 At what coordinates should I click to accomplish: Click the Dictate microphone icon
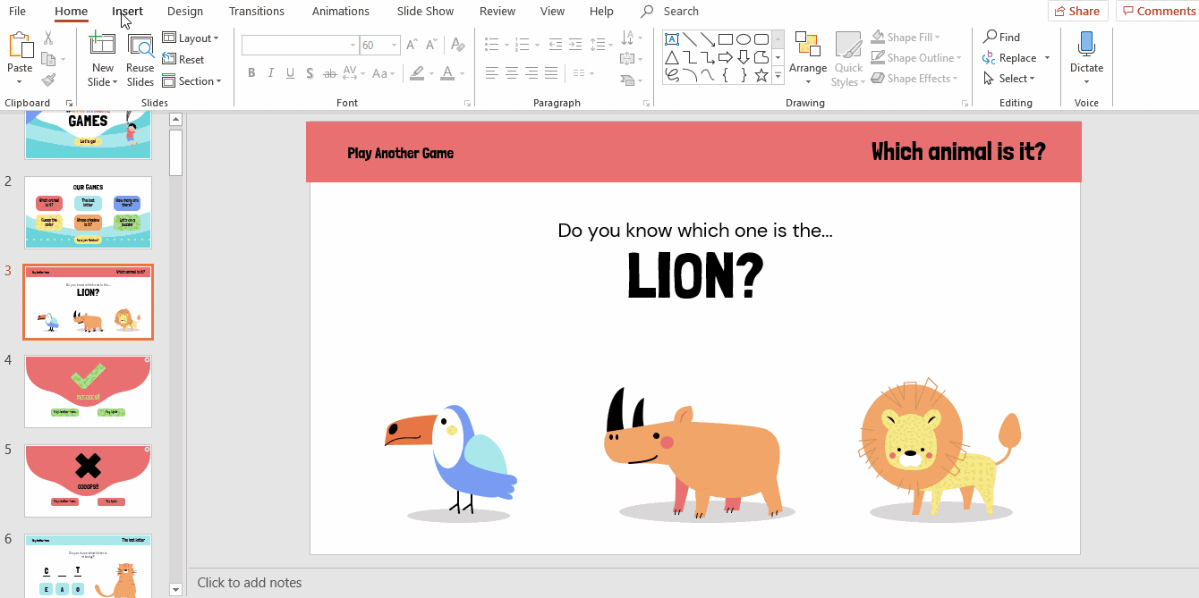click(x=1086, y=45)
